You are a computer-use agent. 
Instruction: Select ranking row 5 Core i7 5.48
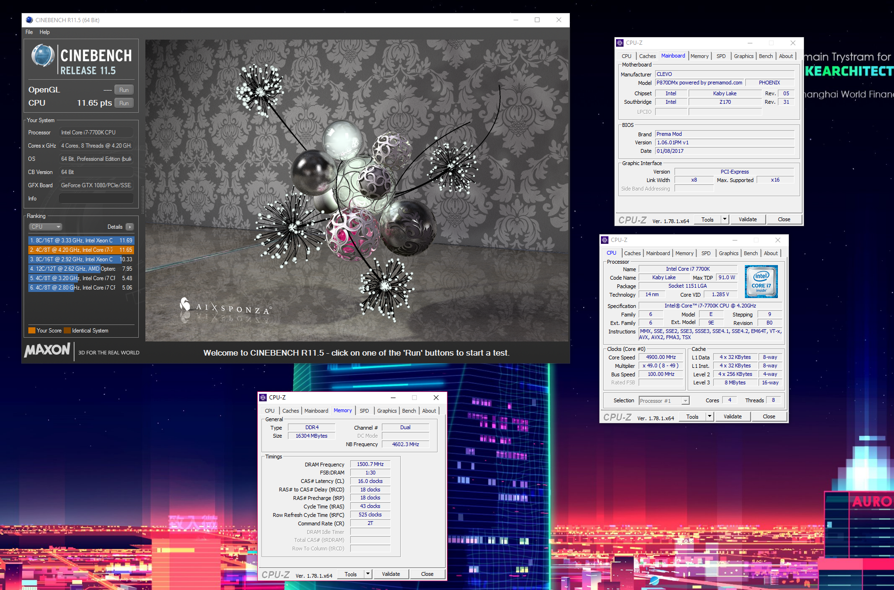point(81,278)
